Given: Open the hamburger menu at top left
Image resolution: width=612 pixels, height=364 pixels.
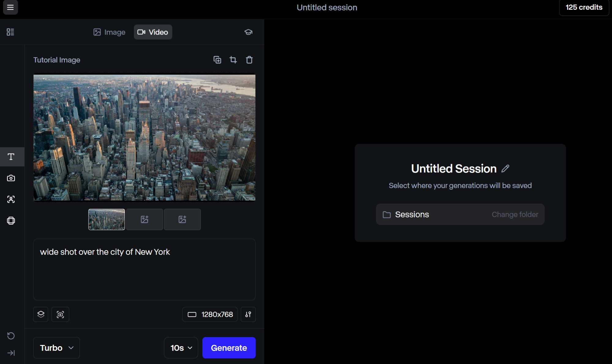Looking at the screenshot, I should tap(10, 7).
